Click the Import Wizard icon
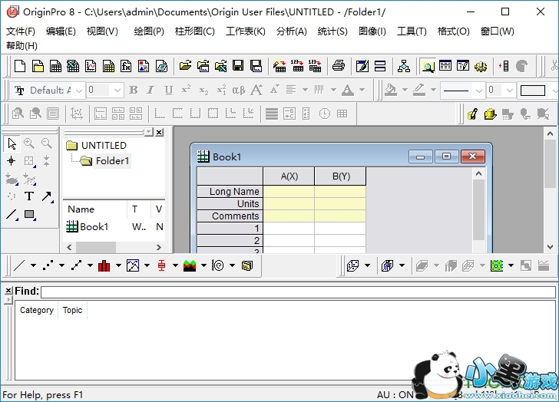Screen dimensions: 559x402 coord(279,66)
